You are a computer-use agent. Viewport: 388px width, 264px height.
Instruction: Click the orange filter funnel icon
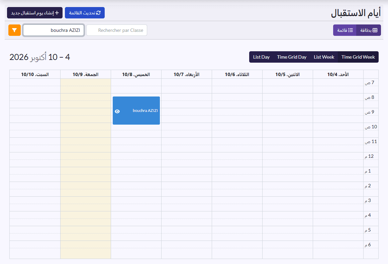14,30
